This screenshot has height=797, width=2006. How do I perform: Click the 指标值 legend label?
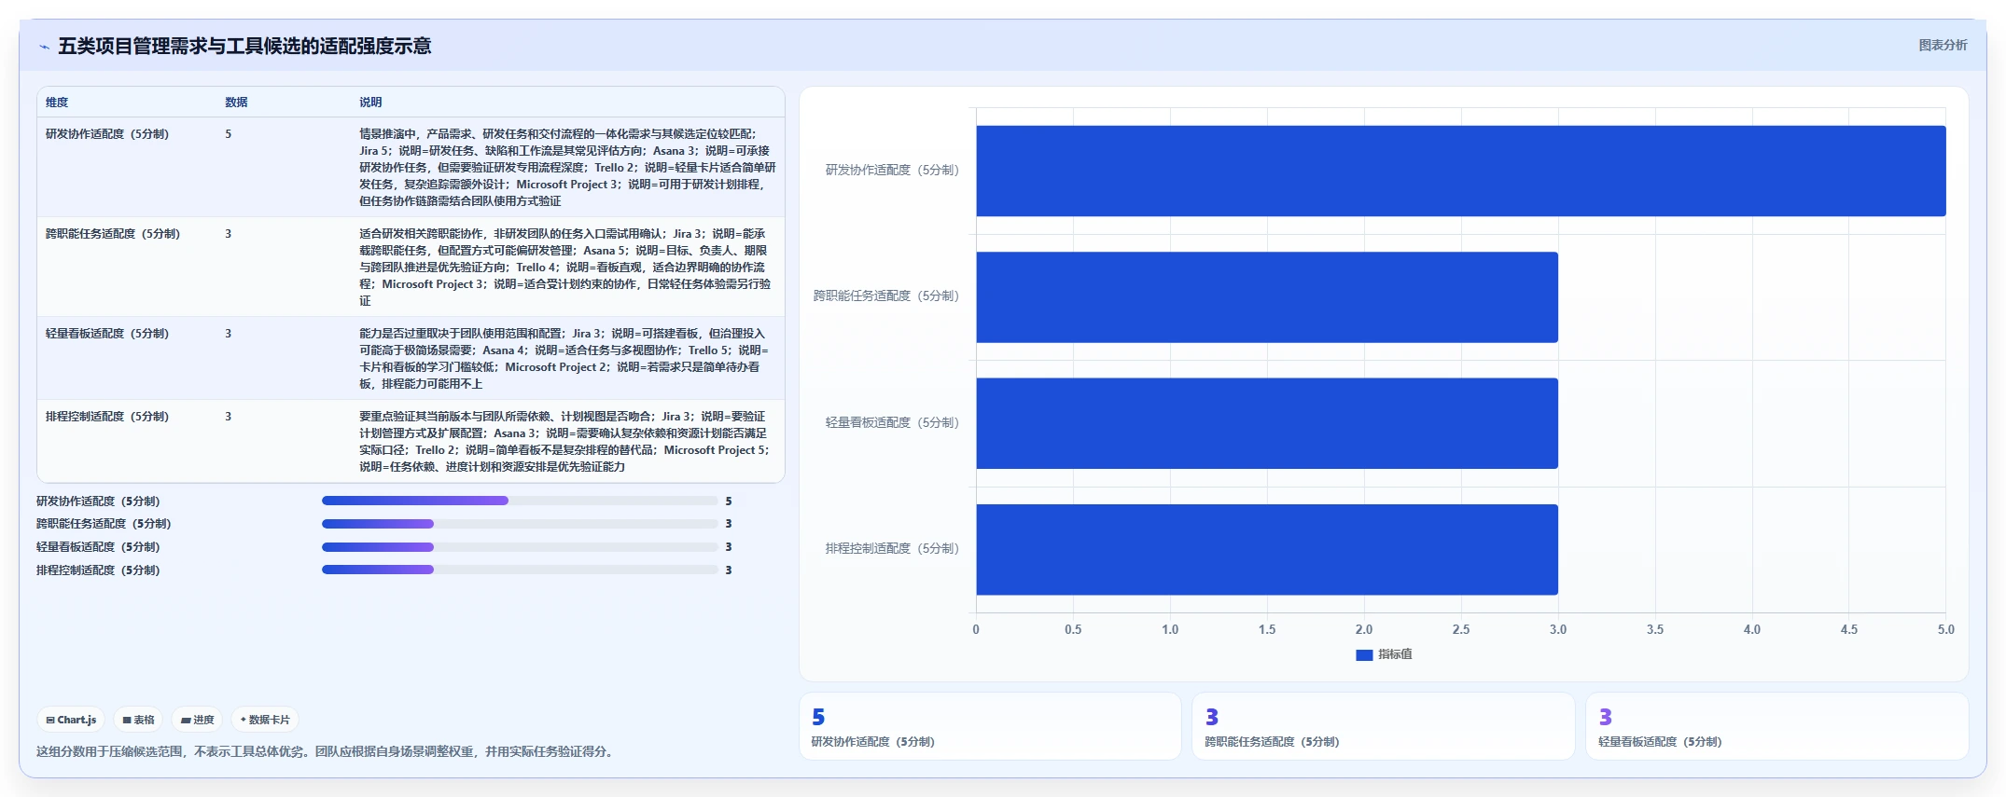1395,654
